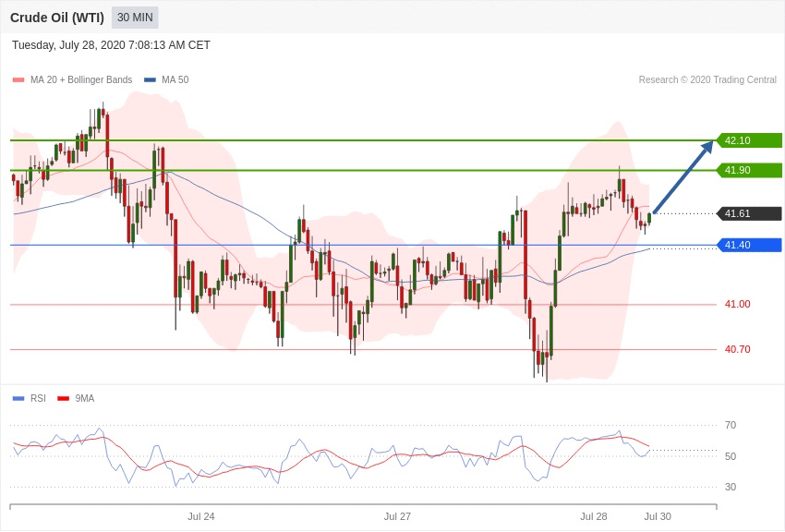Click the MA 20 + Bollinger Bands legend swatch

tap(18, 80)
